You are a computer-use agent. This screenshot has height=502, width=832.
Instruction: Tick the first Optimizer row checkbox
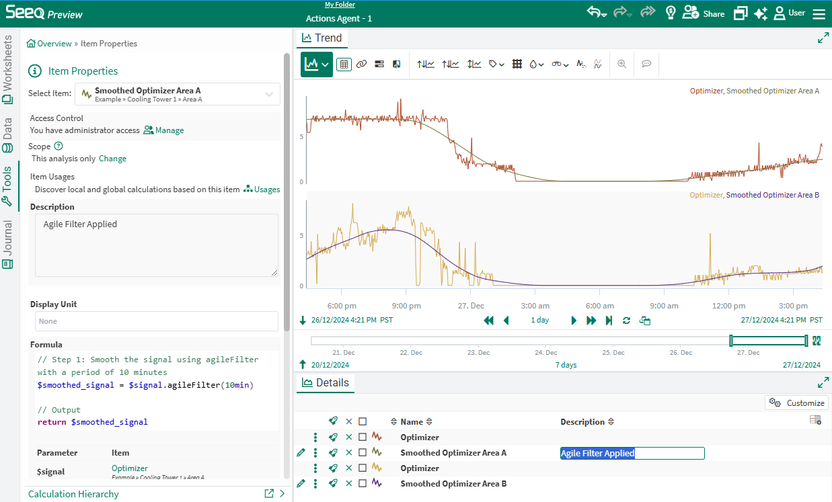tap(363, 437)
